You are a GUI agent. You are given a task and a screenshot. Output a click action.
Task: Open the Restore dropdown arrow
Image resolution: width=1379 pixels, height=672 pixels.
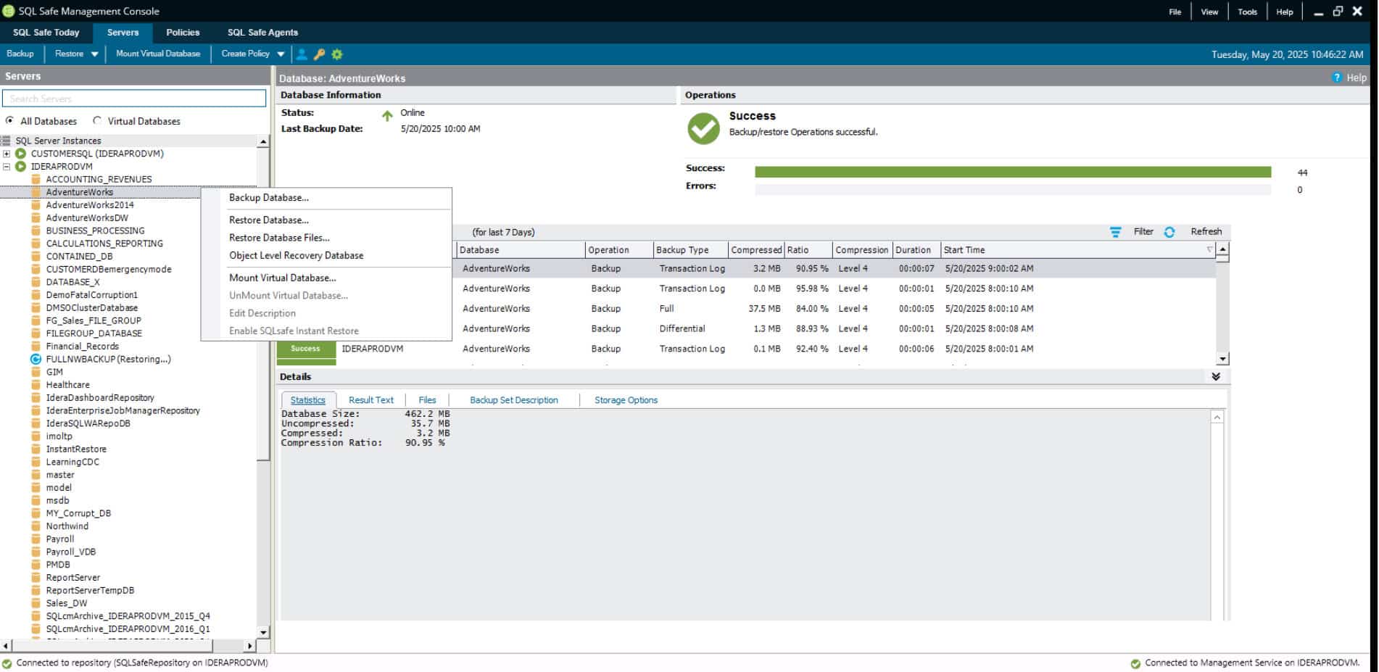pyautogui.click(x=94, y=54)
